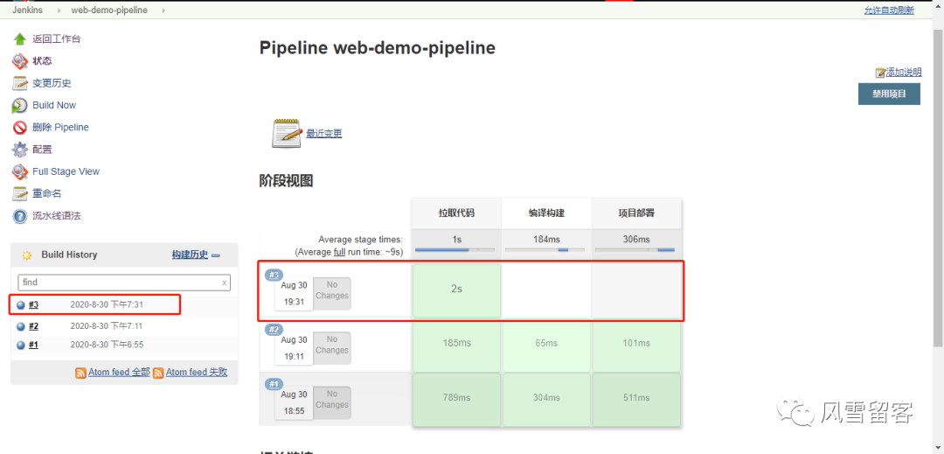
Task: Click the 2s stage cell of build #3
Action: tap(456, 290)
